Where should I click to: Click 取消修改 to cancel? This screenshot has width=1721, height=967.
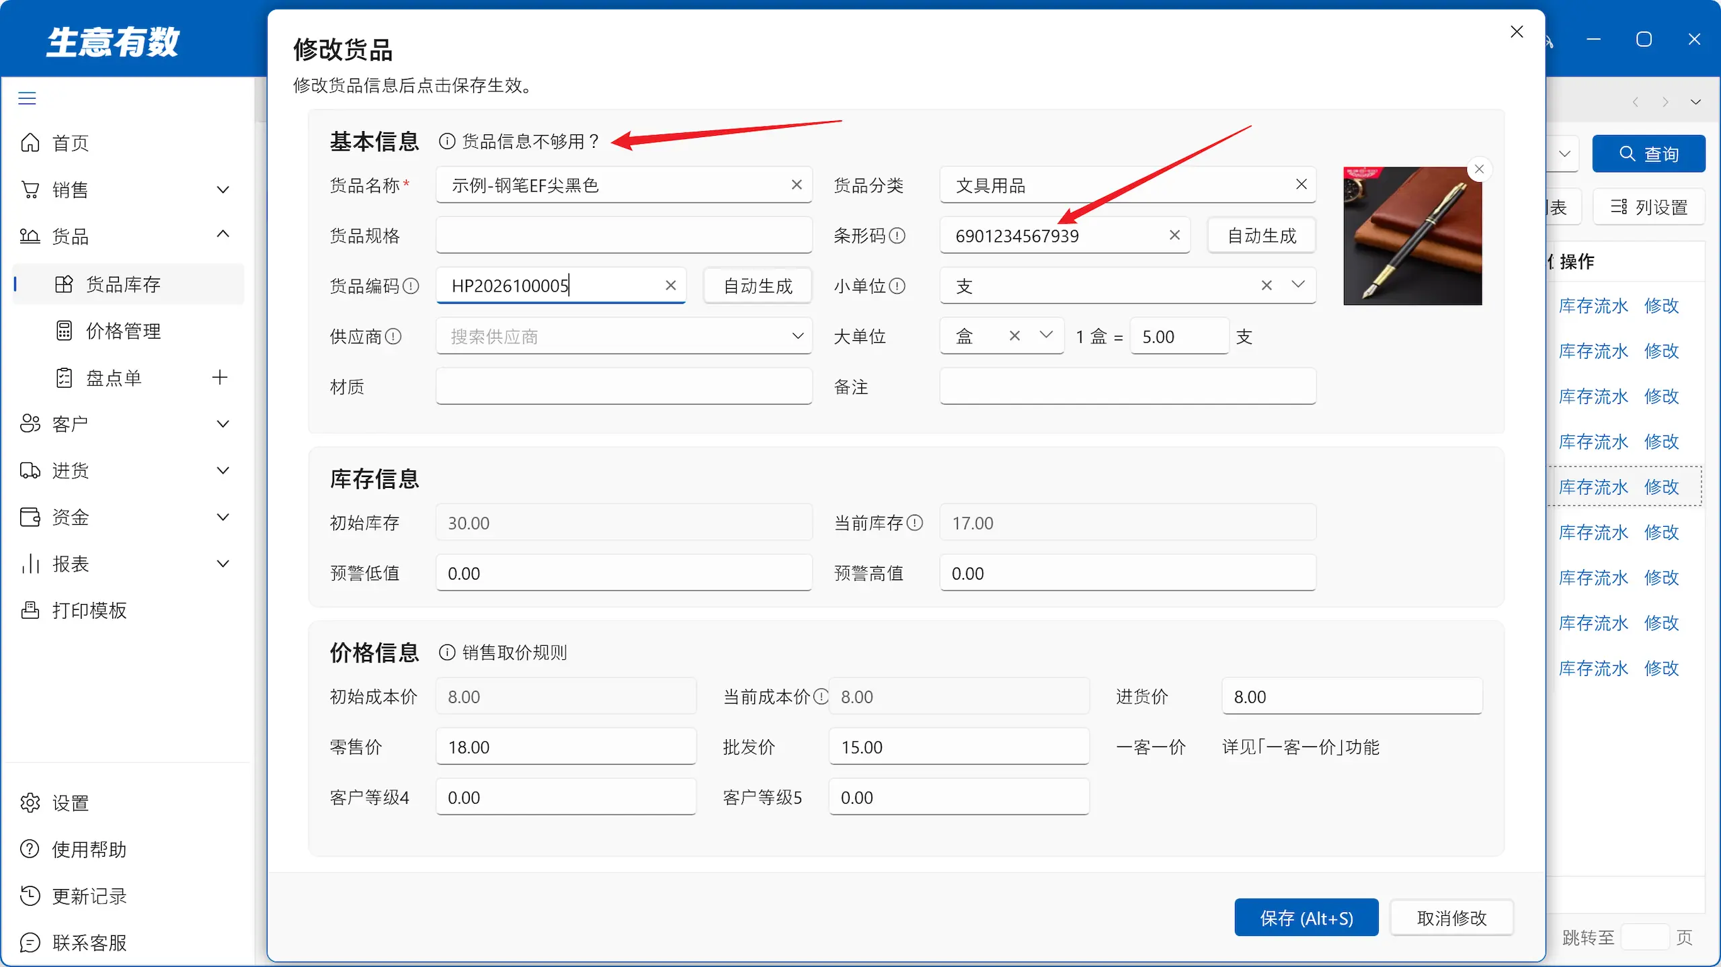coord(1452,917)
